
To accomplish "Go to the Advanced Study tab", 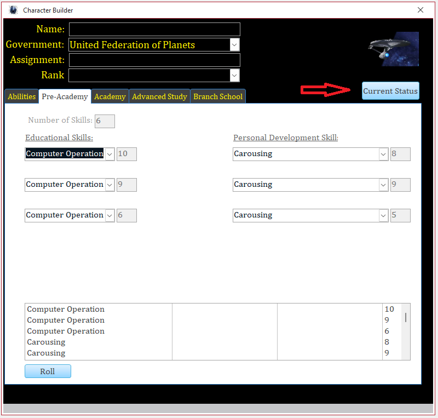I will tap(159, 96).
